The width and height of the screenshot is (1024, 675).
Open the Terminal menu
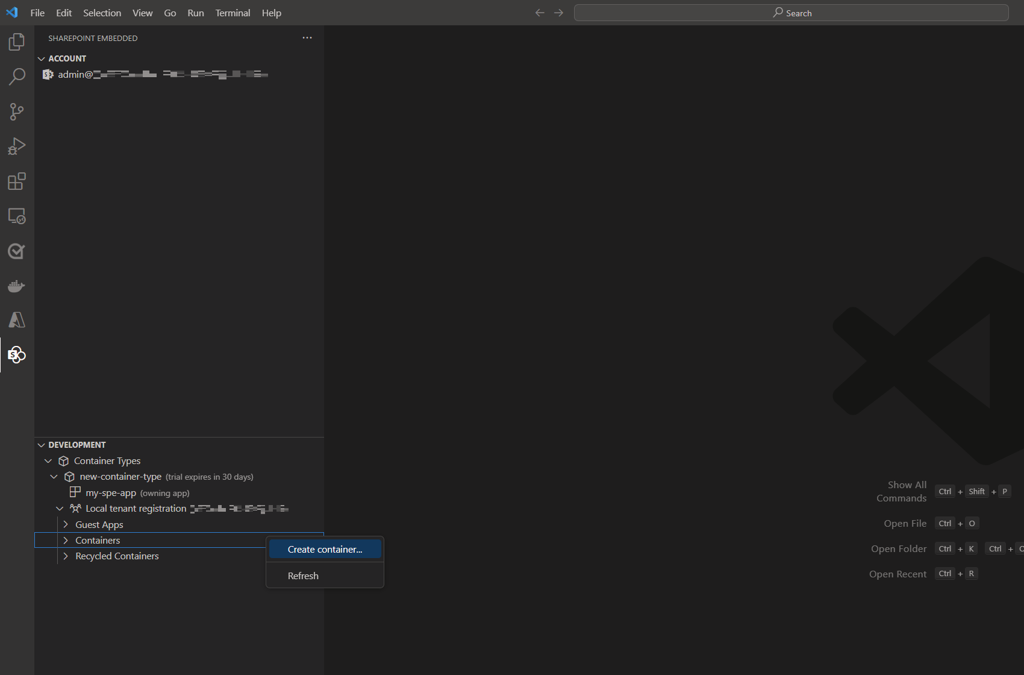tap(233, 13)
